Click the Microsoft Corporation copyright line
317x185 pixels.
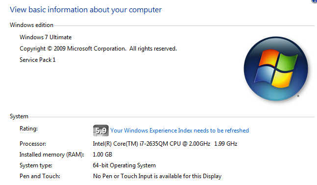click(x=98, y=49)
